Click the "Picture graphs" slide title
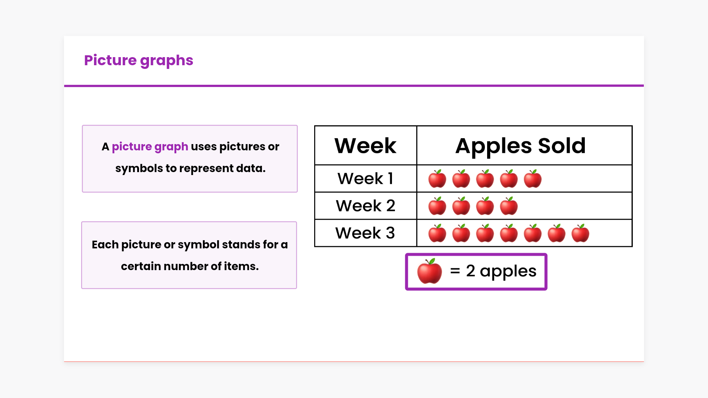The width and height of the screenshot is (708, 398). point(139,60)
